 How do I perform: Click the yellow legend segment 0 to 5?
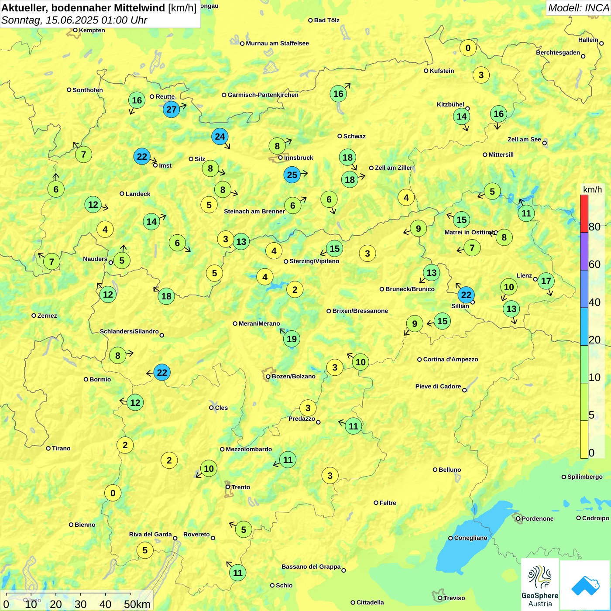584,439
